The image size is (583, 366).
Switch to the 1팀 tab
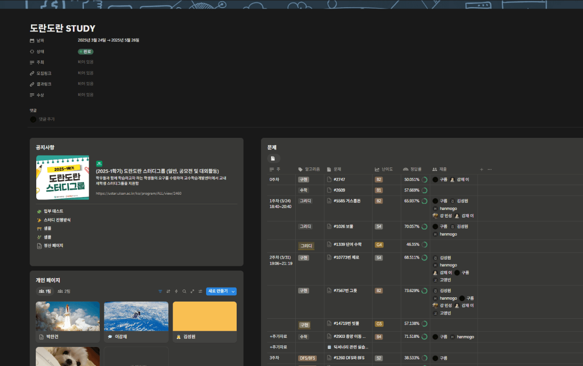[x=45, y=291]
